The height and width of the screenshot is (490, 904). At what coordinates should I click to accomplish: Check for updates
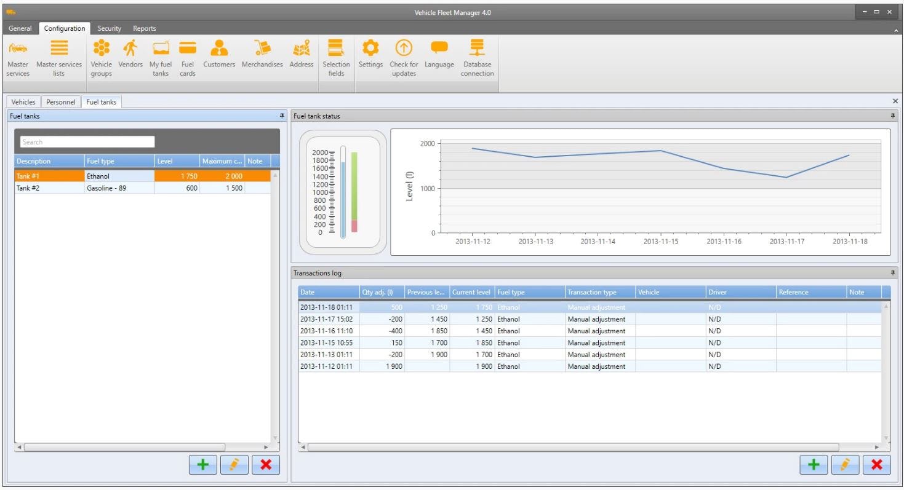pyautogui.click(x=404, y=58)
